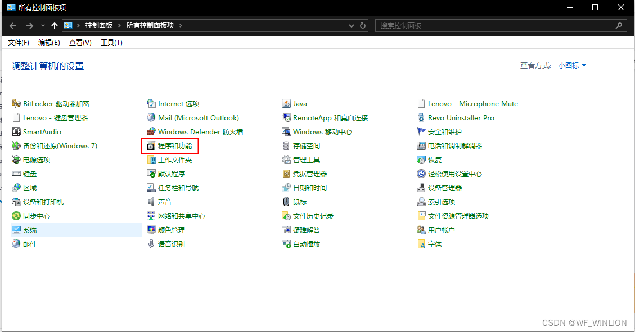Open the 安全和维护 flag icon
The height and width of the screenshot is (332, 635).
(421, 132)
